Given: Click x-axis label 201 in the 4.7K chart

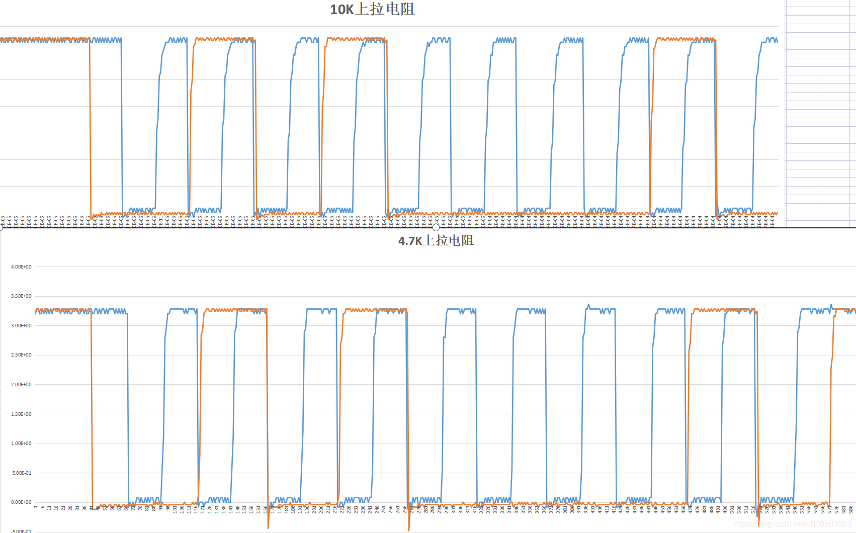Looking at the screenshot, I should [314, 509].
